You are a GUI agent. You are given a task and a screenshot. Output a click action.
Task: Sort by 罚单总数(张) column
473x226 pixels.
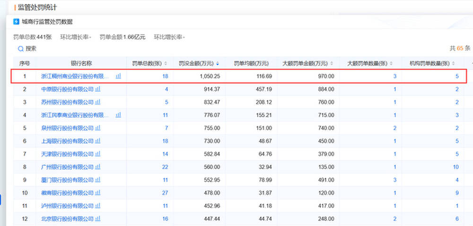click(x=165, y=63)
